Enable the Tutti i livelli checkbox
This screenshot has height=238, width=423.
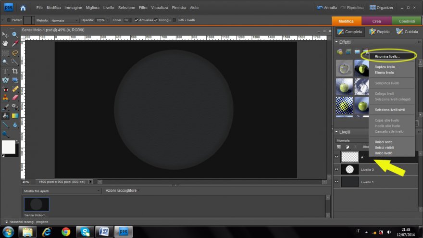coord(174,20)
